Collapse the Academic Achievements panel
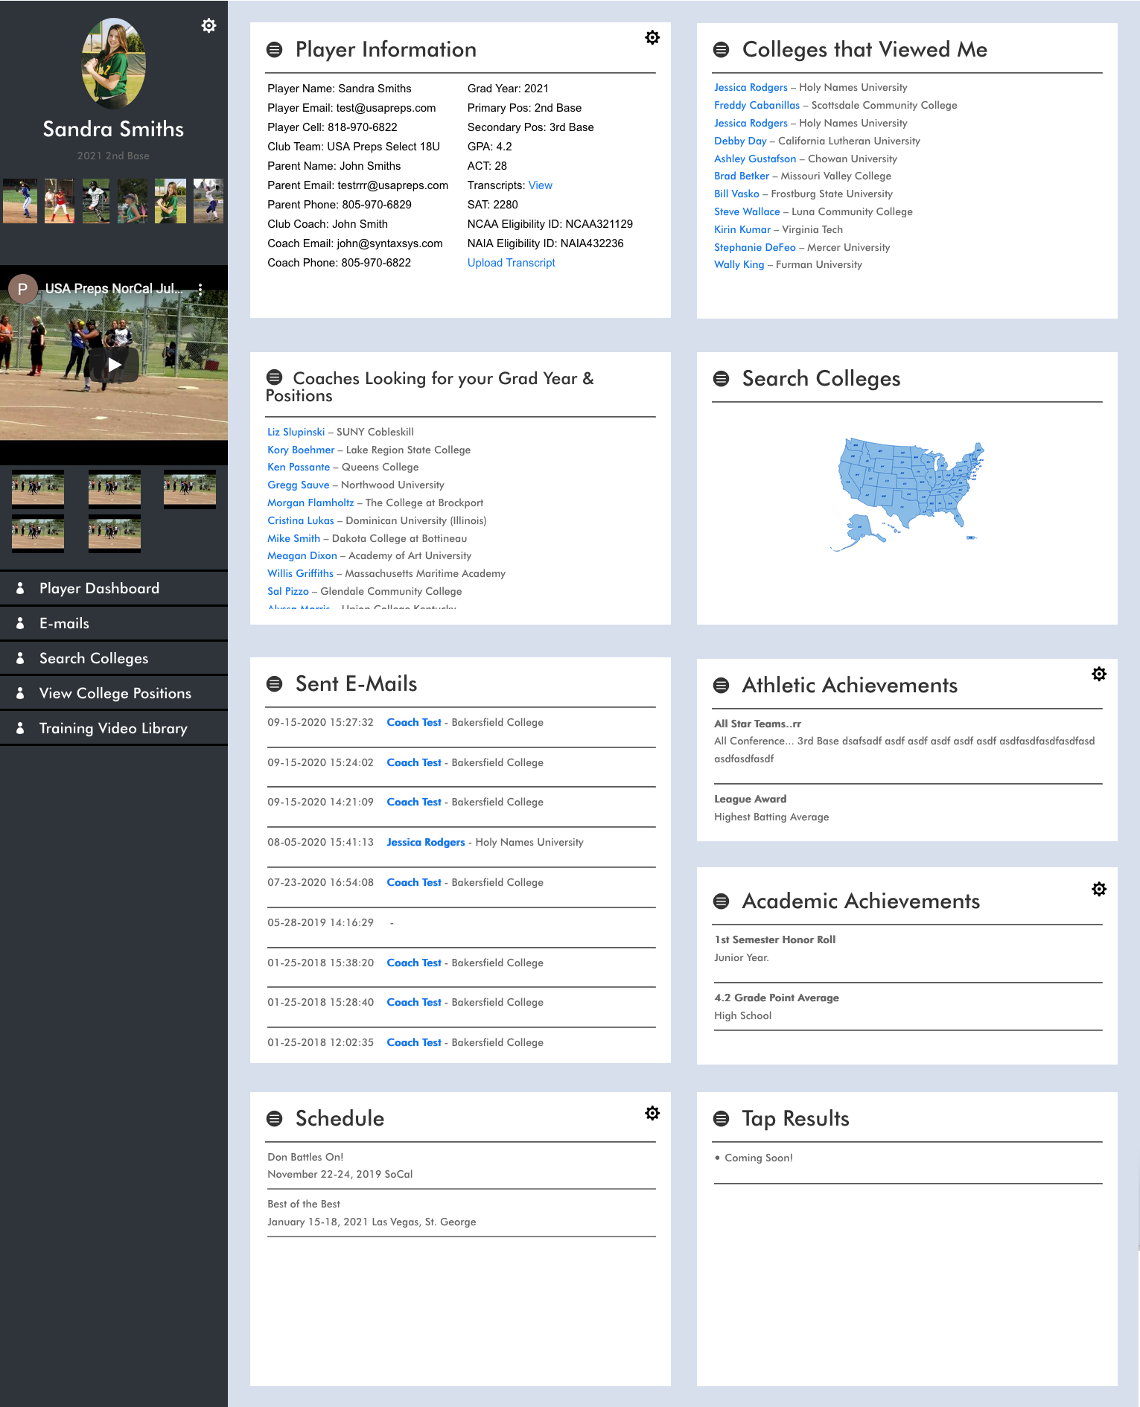This screenshot has width=1140, height=1407. pyautogui.click(x=721, y=902)
